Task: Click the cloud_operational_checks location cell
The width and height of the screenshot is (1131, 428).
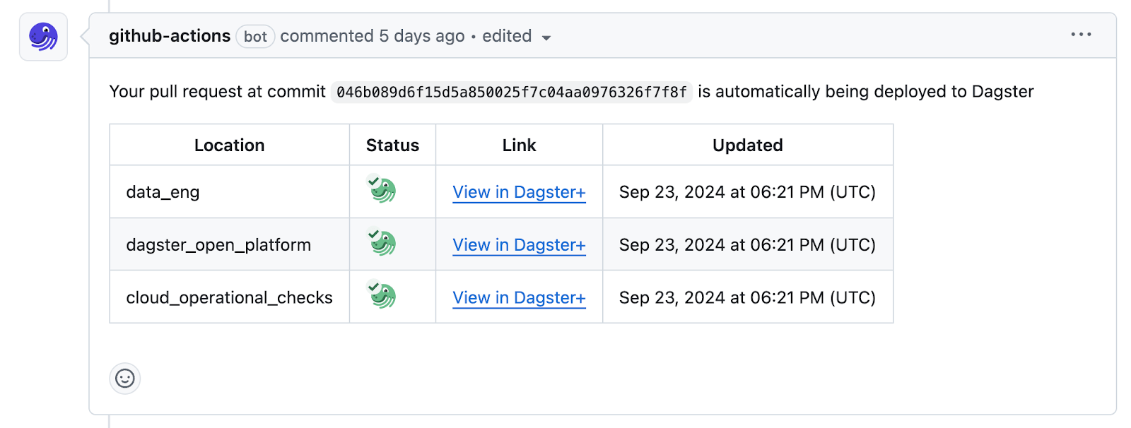Action: [230, 297]
